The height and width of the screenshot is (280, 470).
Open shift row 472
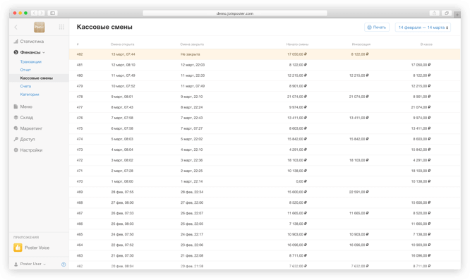pos(265,160)
